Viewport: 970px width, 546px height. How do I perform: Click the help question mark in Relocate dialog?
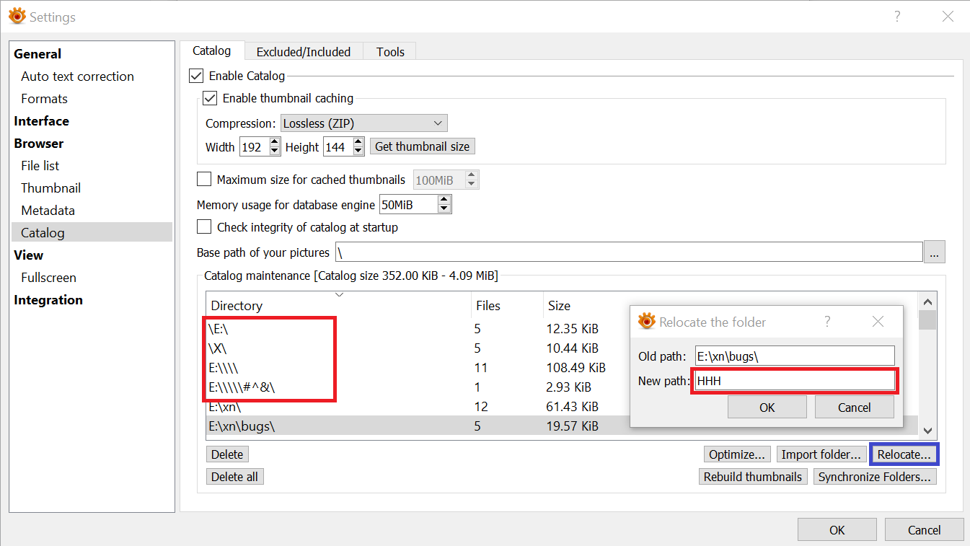[x=827, y=322]
